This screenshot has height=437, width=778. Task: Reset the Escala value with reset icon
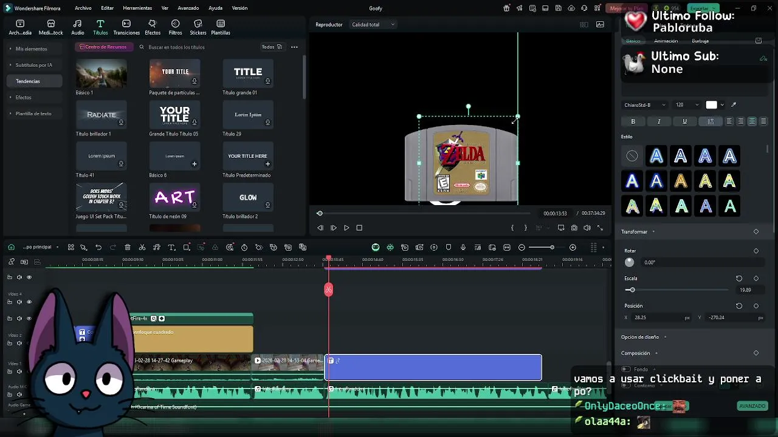coord(739,279)
